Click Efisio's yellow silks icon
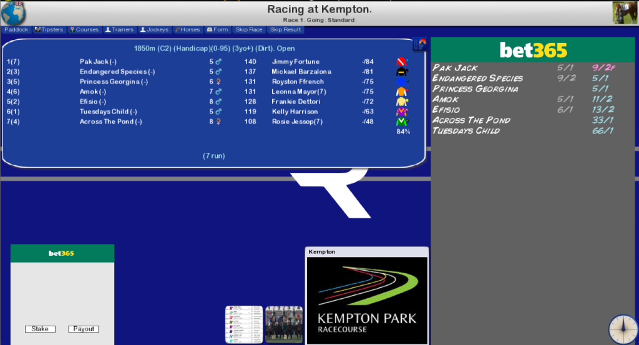The image size is (639, 345). [x=402, y=102]
